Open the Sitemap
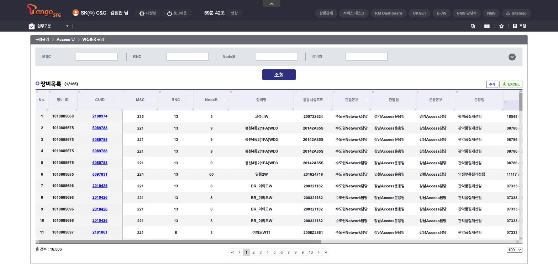The width and height of the screenshot is (558, 274). tap(516, 13)
